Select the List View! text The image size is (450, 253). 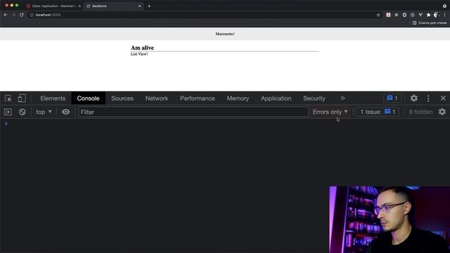coord(139,54)
